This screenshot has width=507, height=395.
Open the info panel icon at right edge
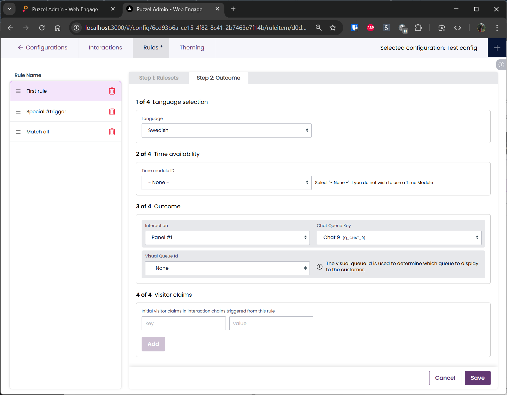(501, 65)
